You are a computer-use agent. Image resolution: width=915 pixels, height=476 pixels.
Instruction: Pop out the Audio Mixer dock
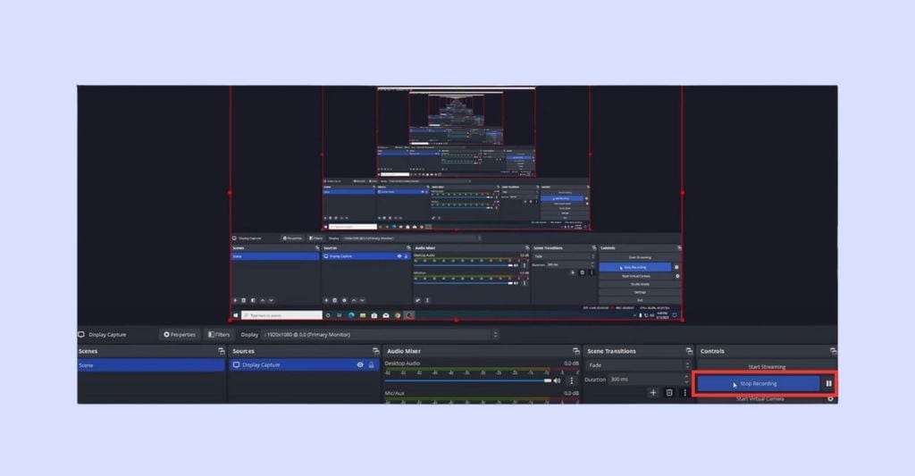point(576,351)
